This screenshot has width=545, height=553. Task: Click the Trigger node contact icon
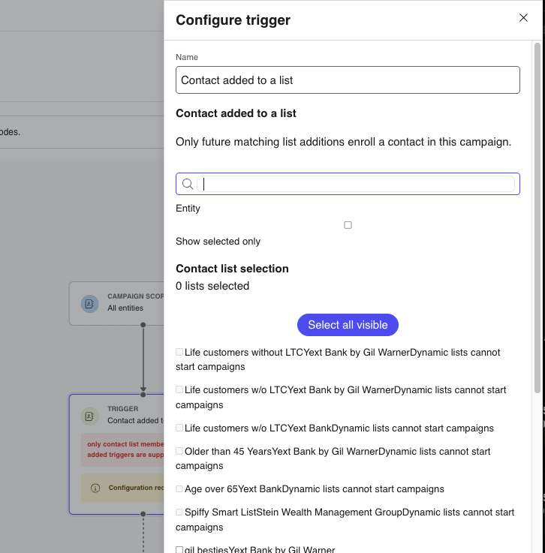(89, 416)
